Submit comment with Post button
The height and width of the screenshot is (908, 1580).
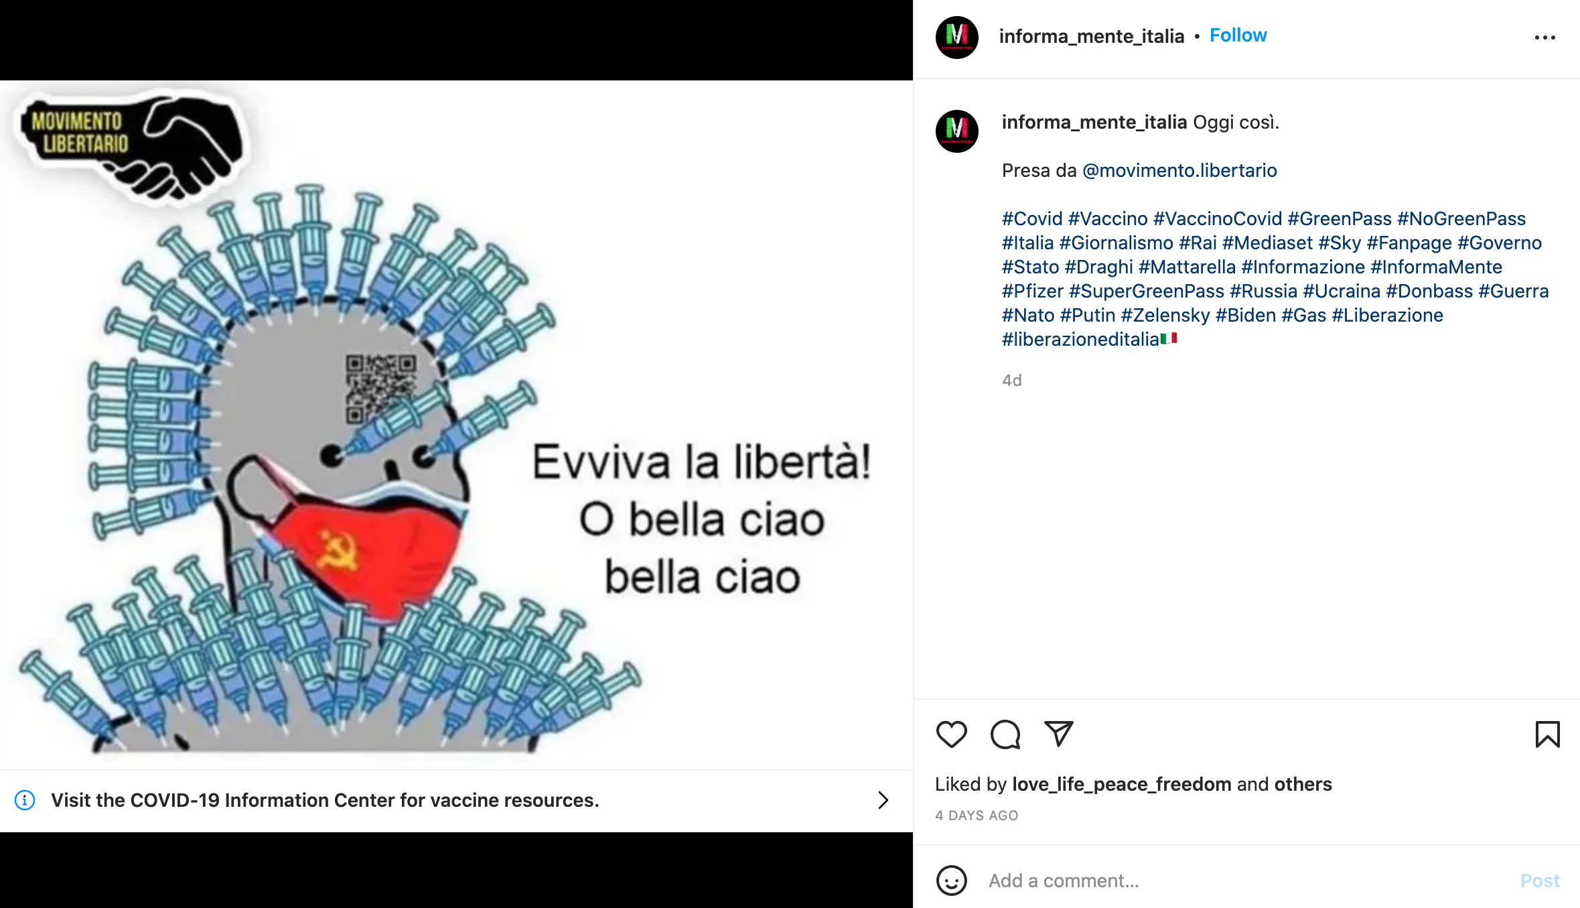tap(1539, 881)
